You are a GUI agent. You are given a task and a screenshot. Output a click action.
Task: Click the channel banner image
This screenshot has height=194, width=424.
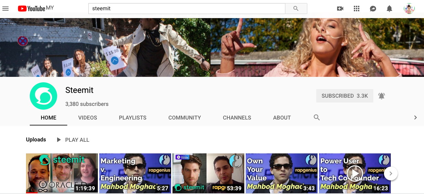[x=212, y=47]
